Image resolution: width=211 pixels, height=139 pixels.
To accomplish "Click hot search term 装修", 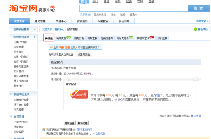I will (123, 15).
